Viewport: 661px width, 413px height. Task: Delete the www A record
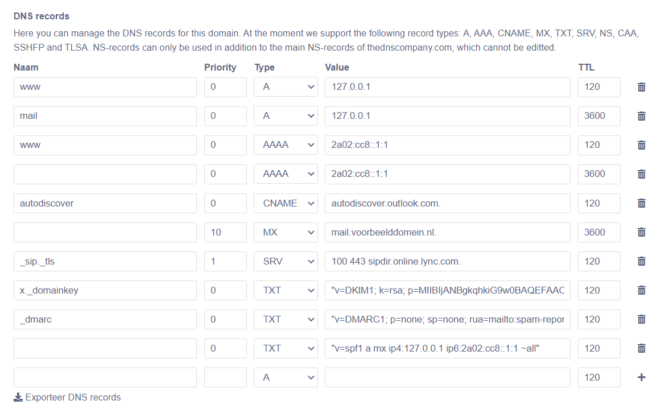[641, 87]
